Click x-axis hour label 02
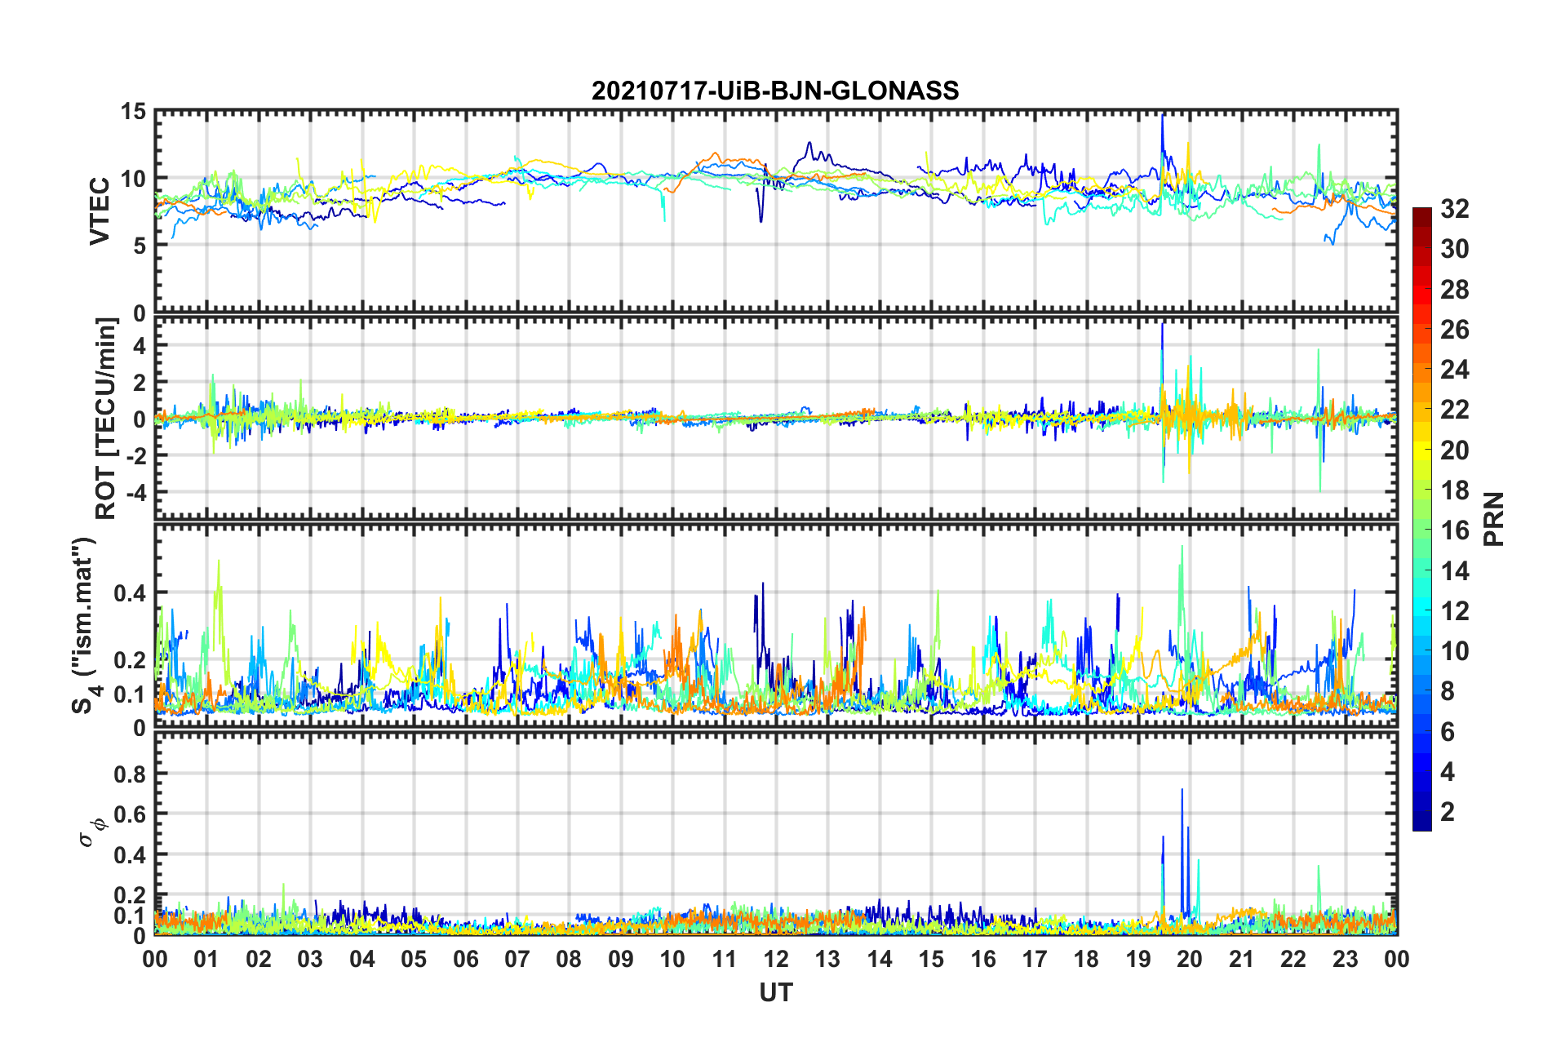1552x1038 pixels. 259,959
